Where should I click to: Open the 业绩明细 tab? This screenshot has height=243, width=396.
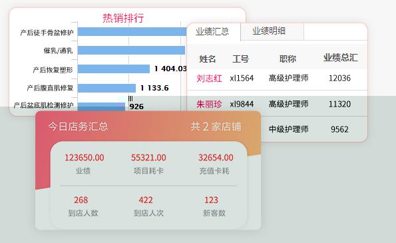pyautogui.click(x=269, y=31)
